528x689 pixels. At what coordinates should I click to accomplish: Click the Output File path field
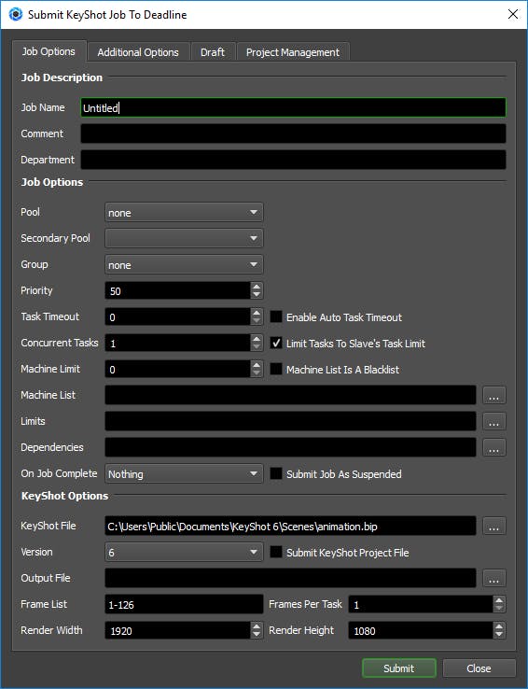[290, 578]
